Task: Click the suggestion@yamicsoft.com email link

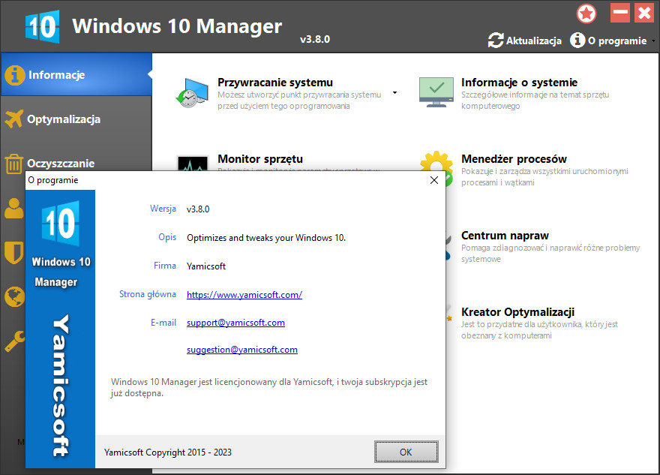Action: coord(242,350)
